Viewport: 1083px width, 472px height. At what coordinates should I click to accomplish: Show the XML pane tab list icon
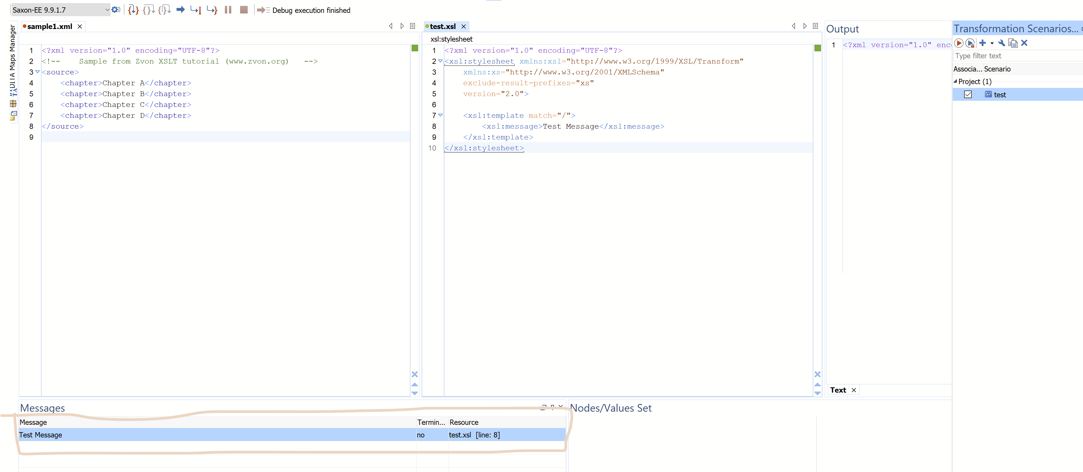pyautogui.click(x=413, y=26)
